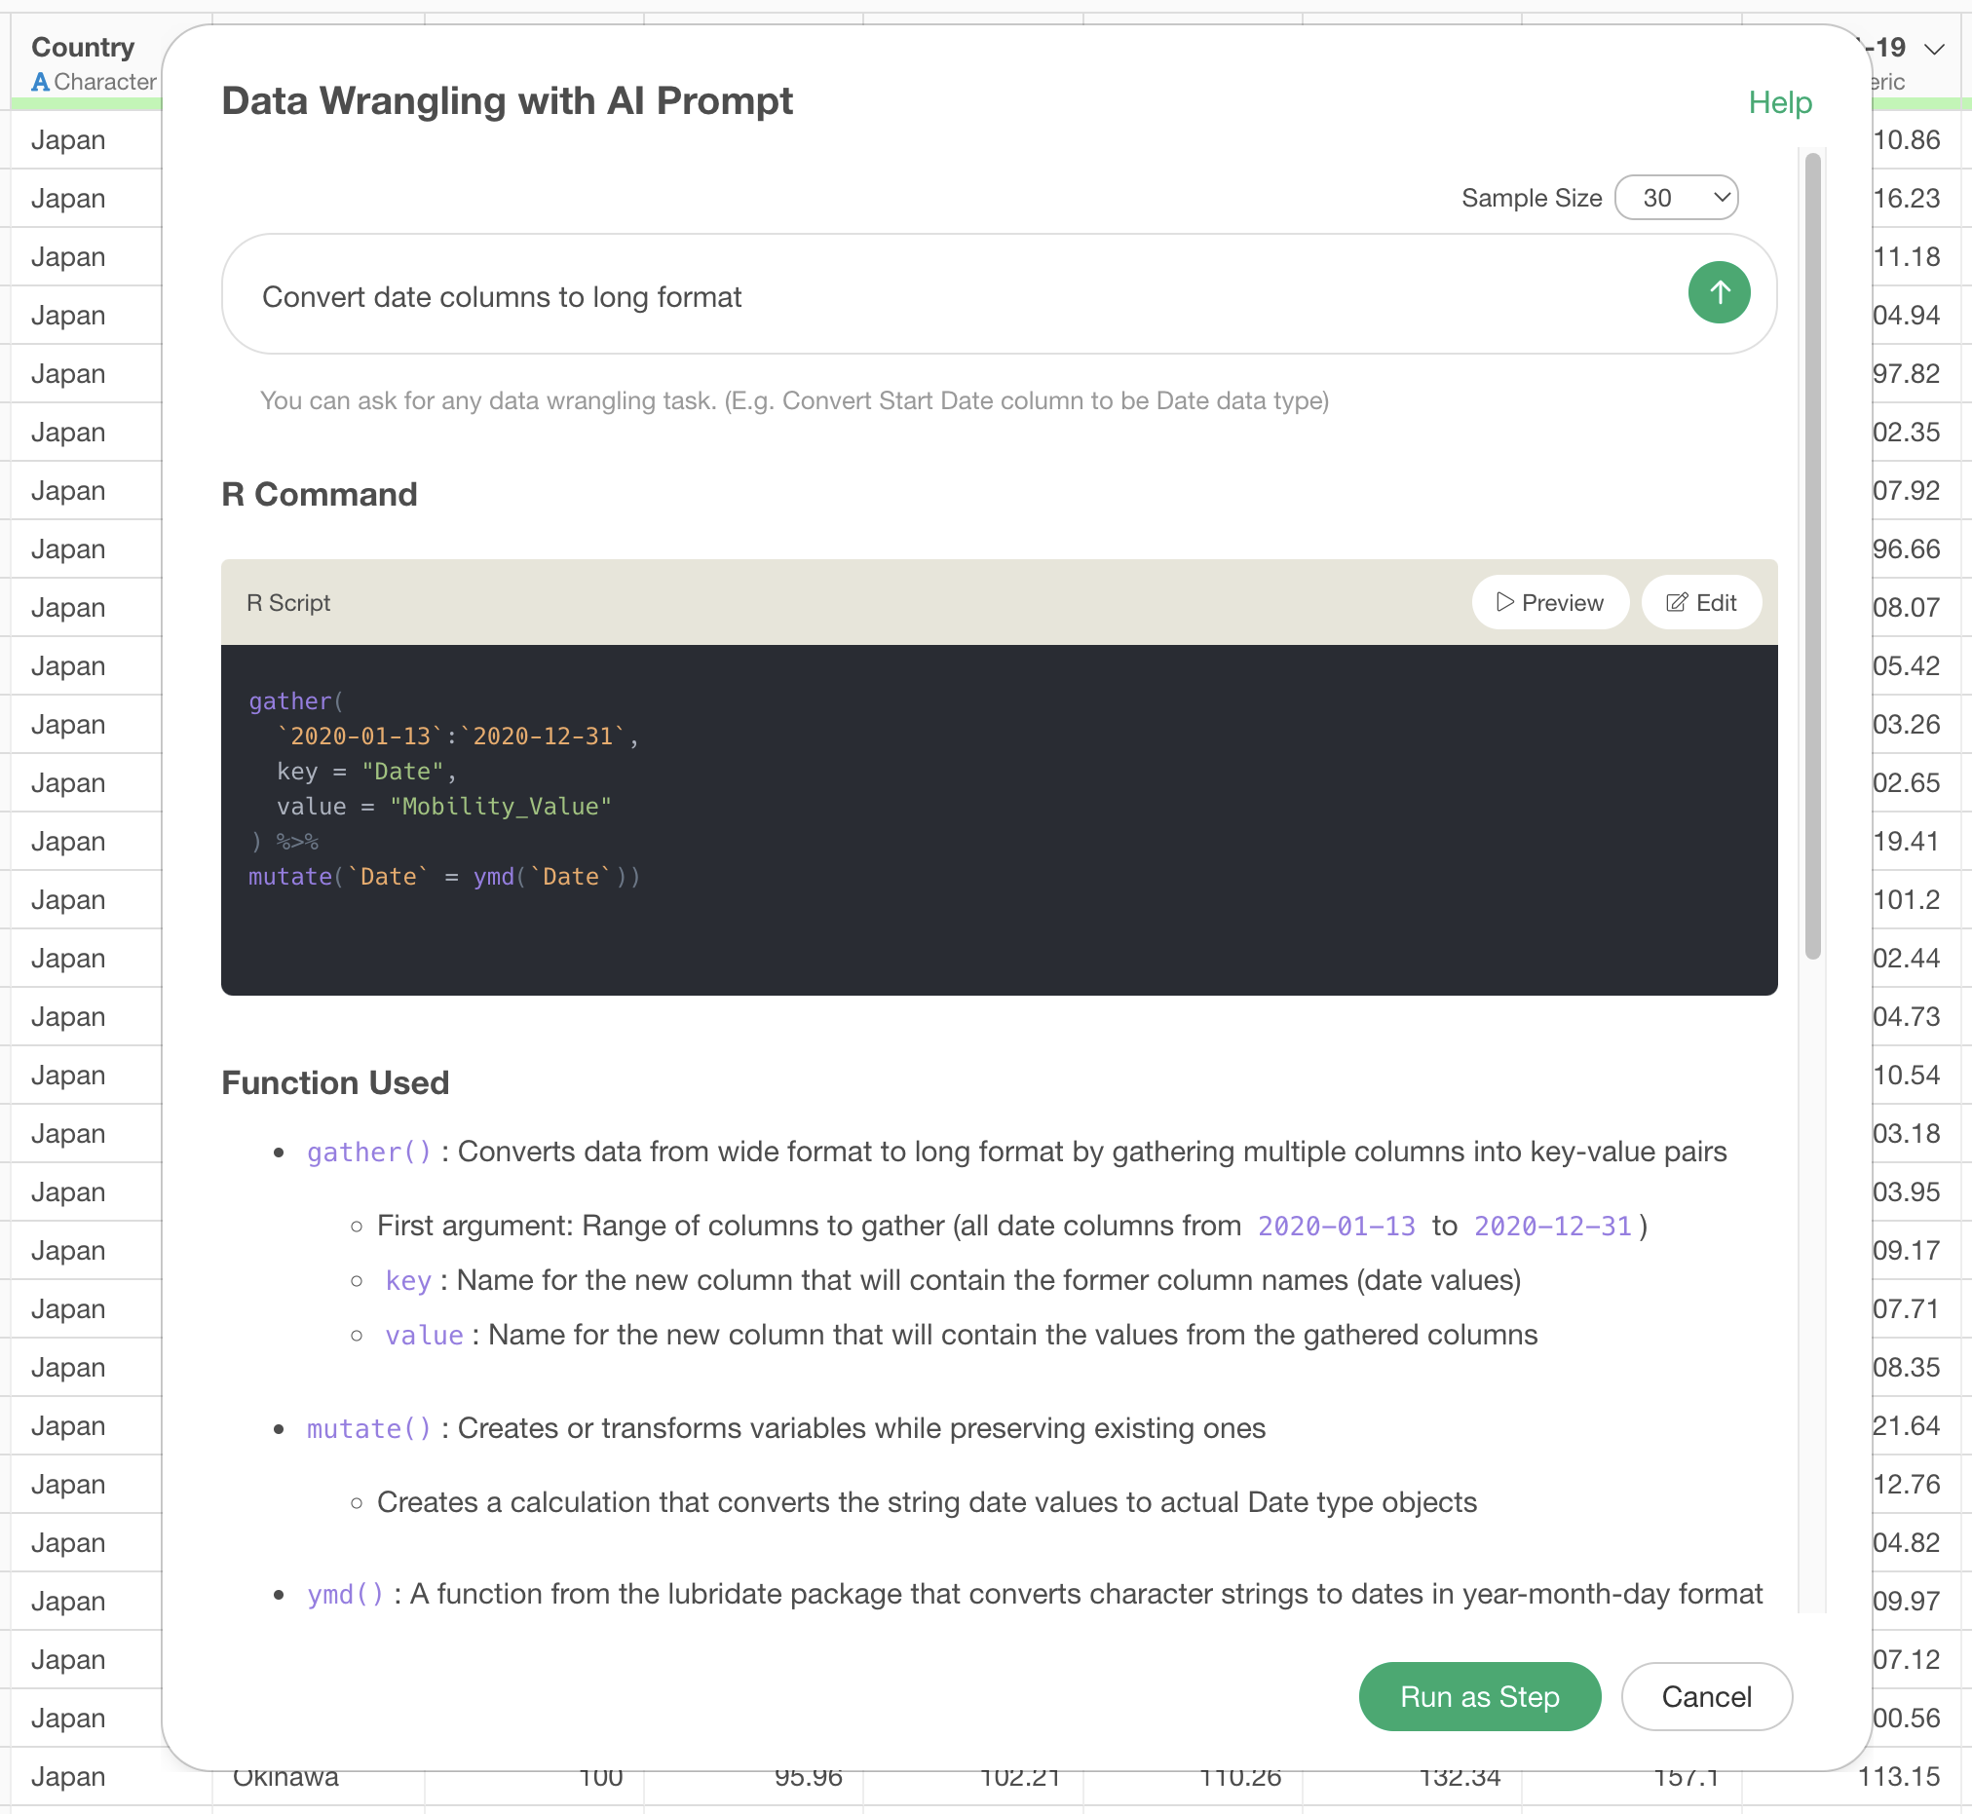Open the Help link
The height and width of the screenshot is (1814, 1972).
click(x=1780, y=102)
